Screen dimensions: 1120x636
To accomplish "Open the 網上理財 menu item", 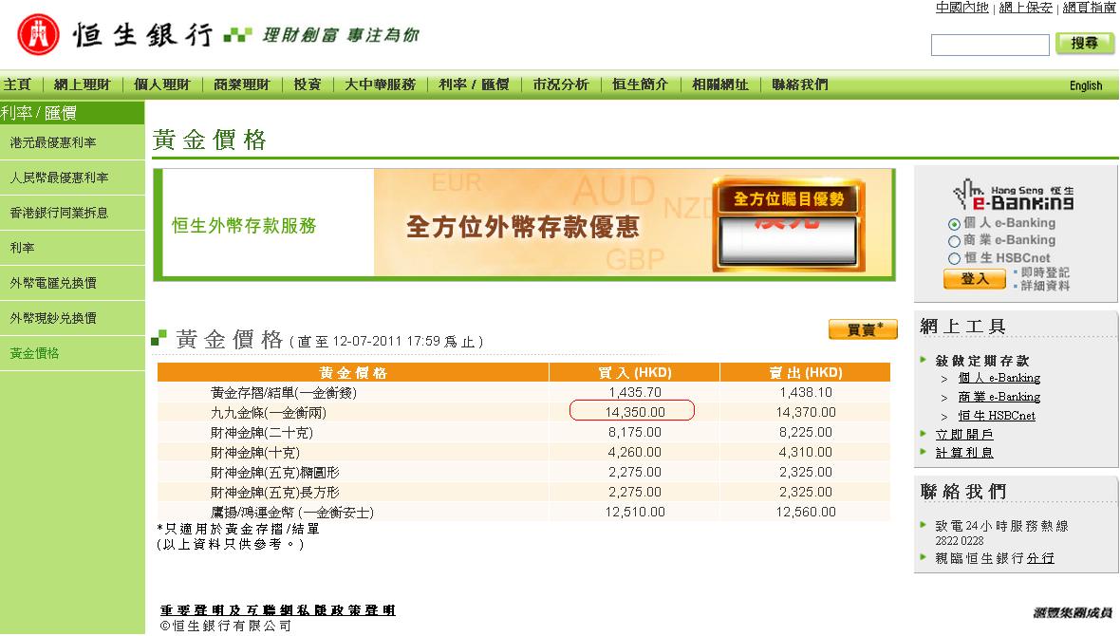I will tap(83, 84).
